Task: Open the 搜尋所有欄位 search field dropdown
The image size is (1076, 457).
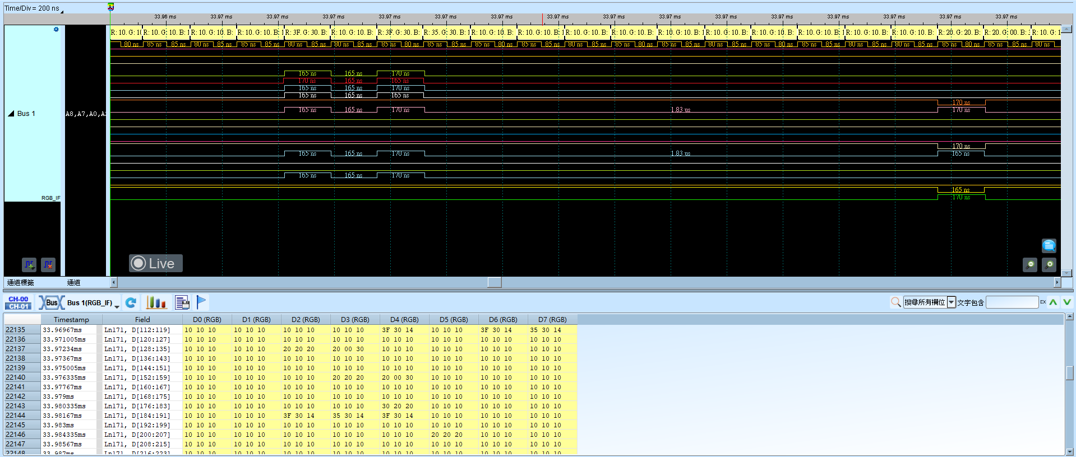Action: (x=952, y=302)
